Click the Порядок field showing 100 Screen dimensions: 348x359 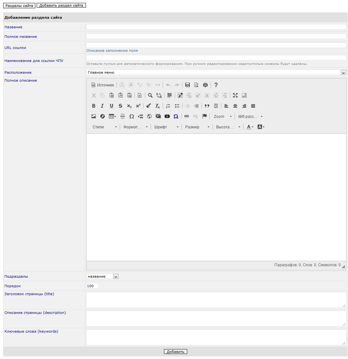coord(92,286)
